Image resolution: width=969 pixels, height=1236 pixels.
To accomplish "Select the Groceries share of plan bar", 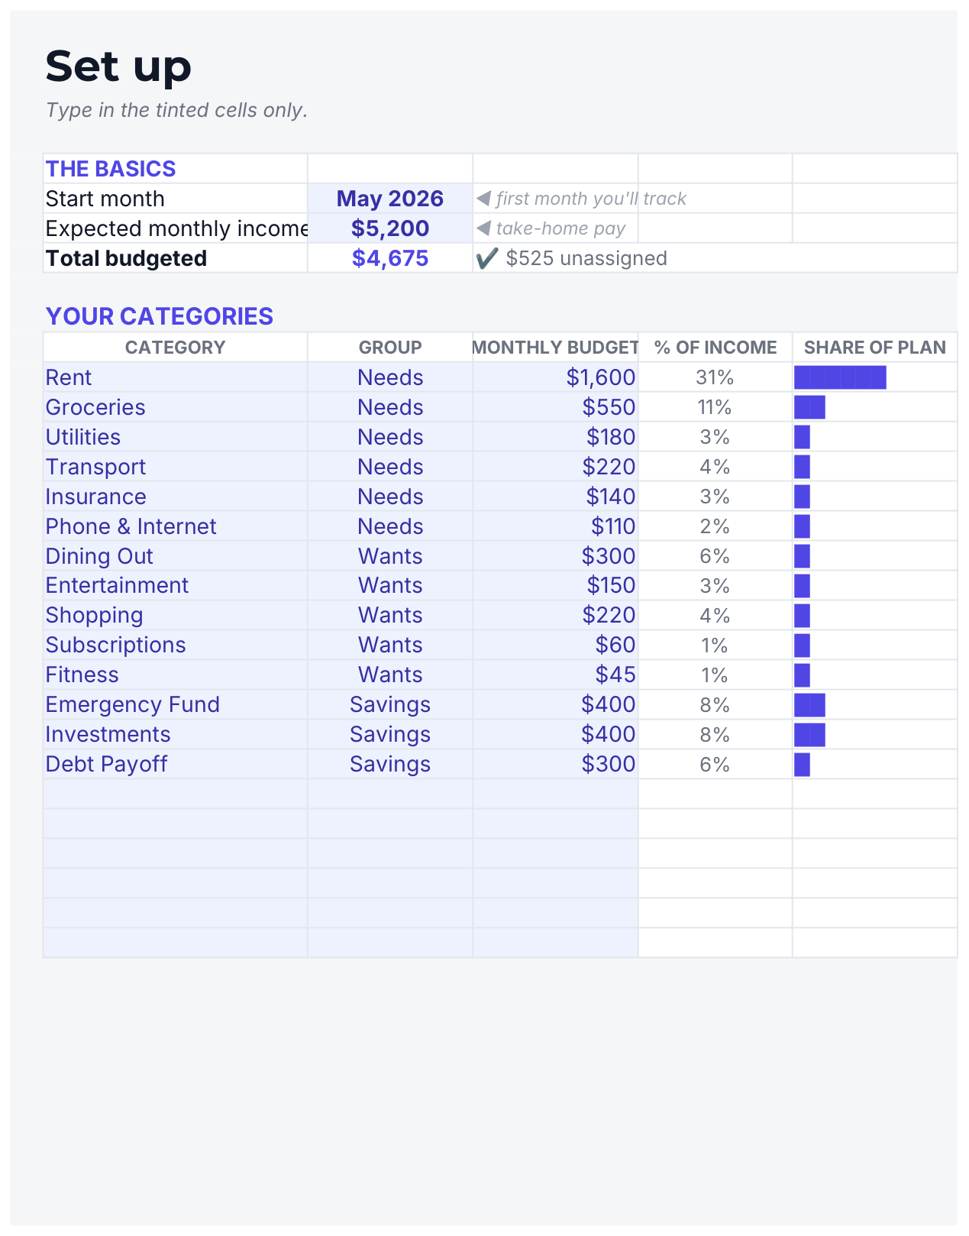I will coord(809,407).
